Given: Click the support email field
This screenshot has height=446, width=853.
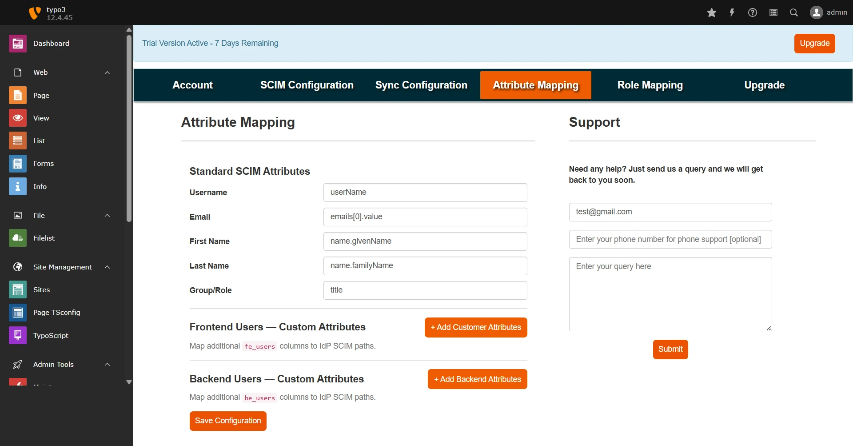Looking at the screenshot, I should click(x=670, y=212).
